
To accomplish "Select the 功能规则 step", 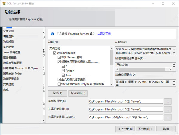I will (x=8, y=42).
